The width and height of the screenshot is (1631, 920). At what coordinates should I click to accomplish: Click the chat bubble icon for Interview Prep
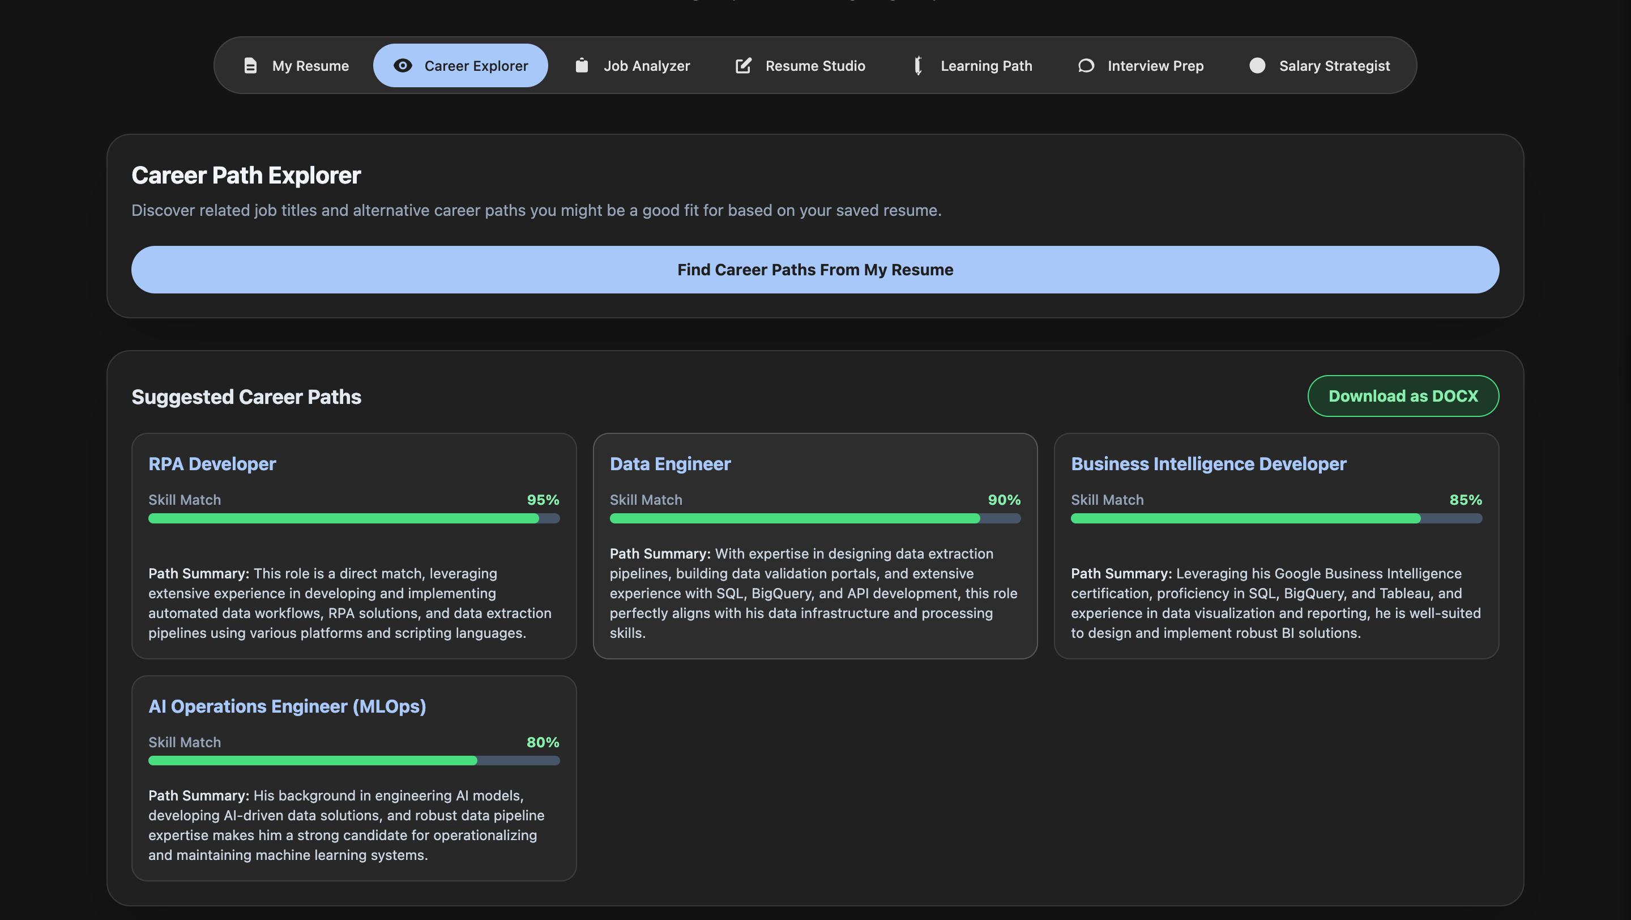point(1086,66)
